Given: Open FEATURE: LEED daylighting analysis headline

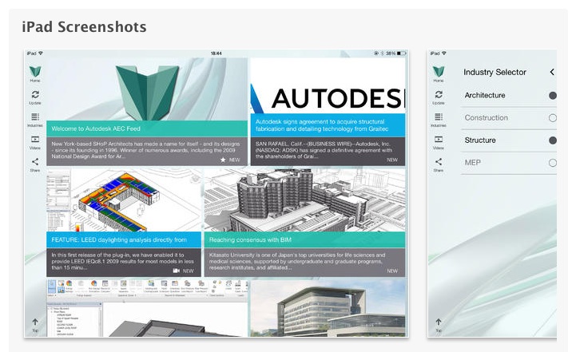Looking at the screenshot, I should click(119, 239).
